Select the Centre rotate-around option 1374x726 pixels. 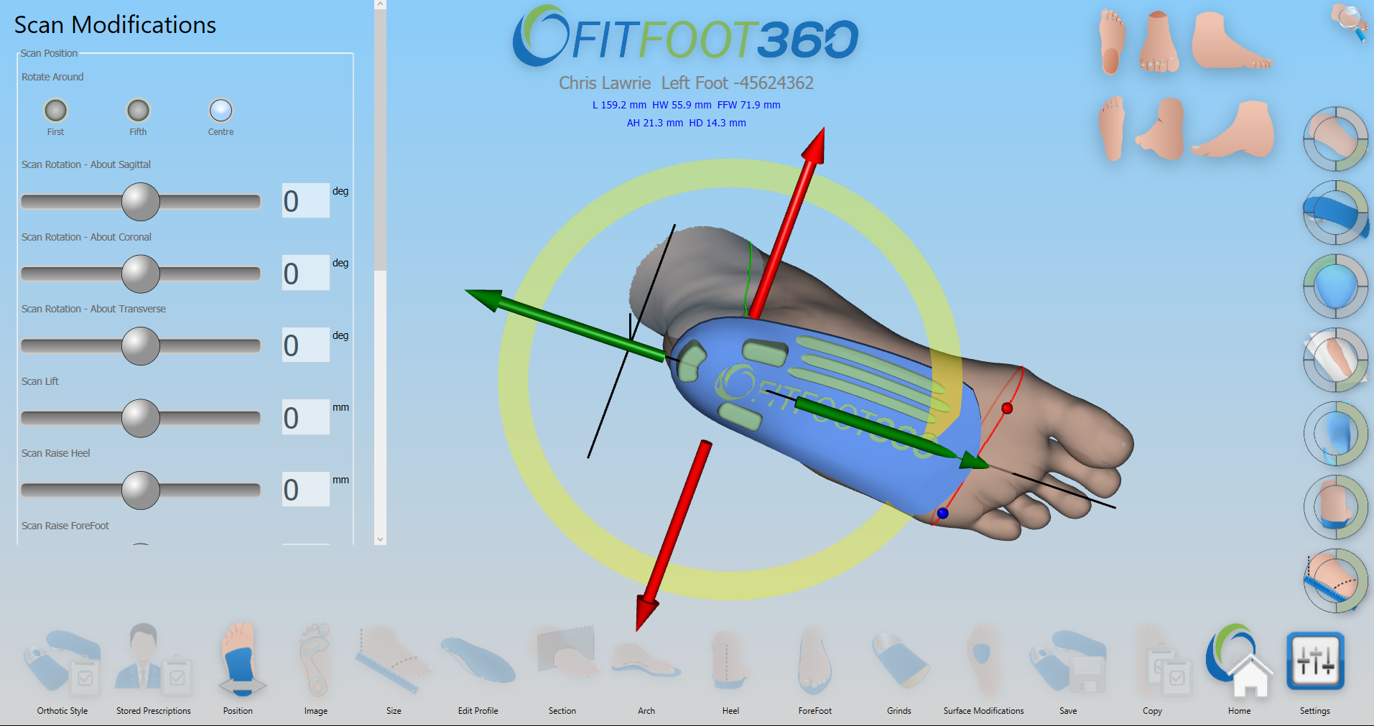click(221, 111)
